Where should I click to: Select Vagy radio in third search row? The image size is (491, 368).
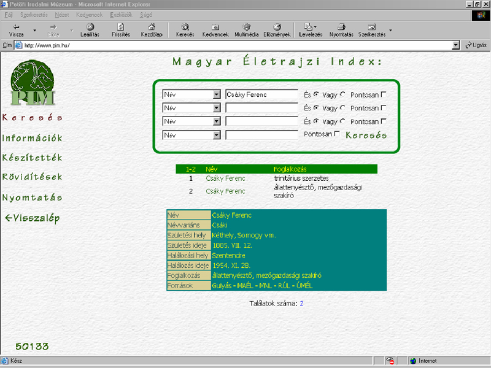click(x=342, y=121)
